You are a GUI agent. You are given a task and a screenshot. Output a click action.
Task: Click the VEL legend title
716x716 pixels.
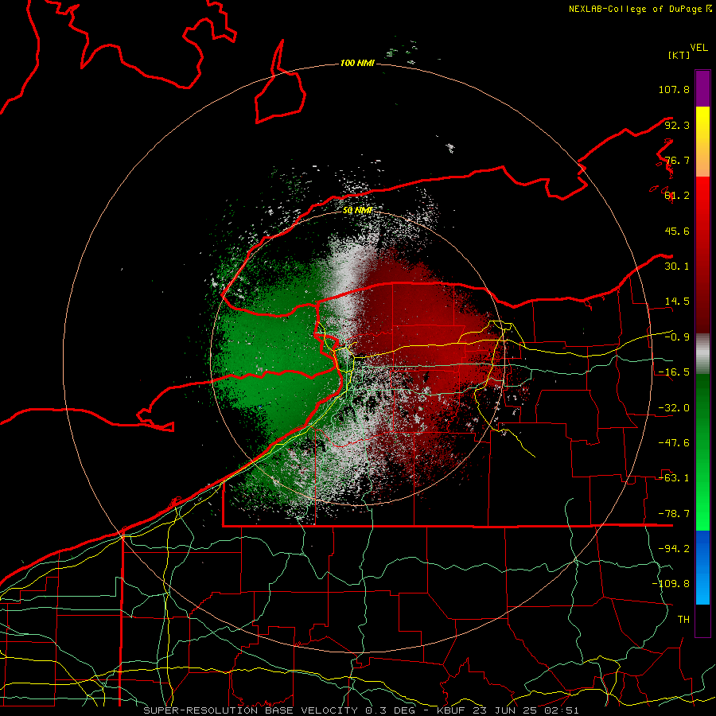699,48
